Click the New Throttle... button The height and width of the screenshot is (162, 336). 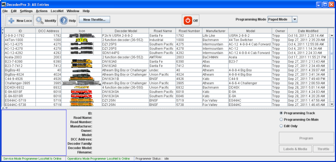click(94, 20)
